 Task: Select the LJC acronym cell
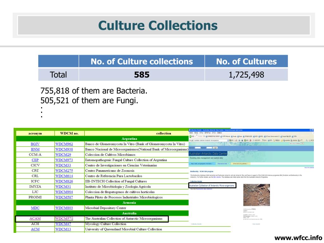35,192
